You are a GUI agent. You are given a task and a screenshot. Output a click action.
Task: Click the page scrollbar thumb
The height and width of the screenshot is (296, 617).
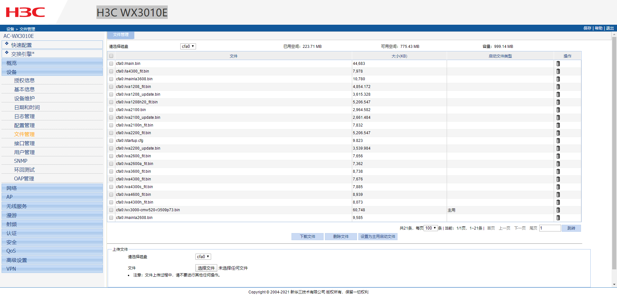click(614, 152)
